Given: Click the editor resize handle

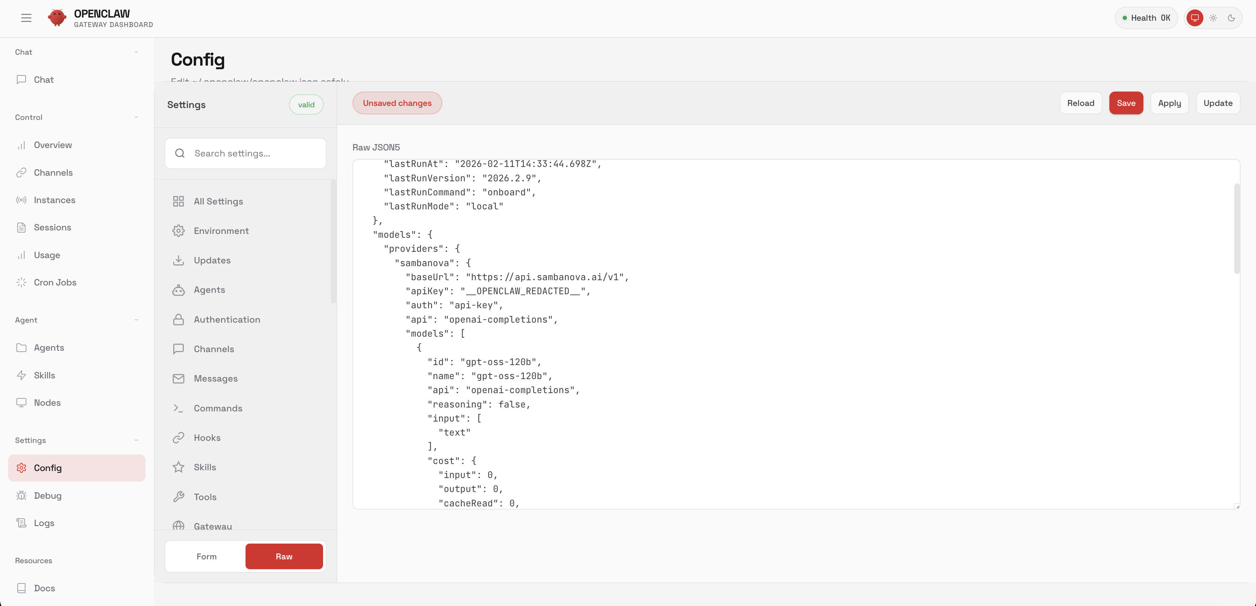Looking at the screenshot, I should (x=1237, y=506).
